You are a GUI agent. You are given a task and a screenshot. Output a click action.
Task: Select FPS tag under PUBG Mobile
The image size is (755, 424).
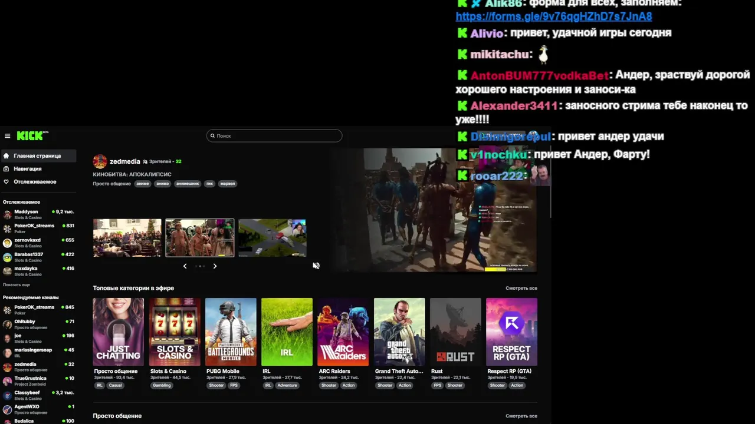[234, 386]
